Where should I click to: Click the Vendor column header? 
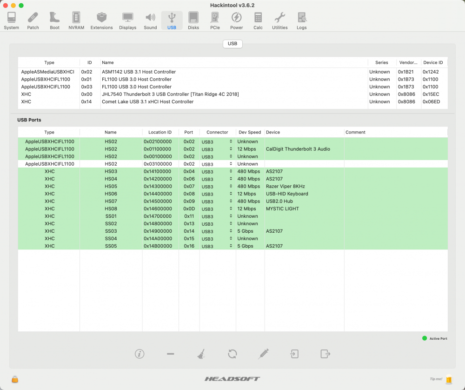[408, 62]
